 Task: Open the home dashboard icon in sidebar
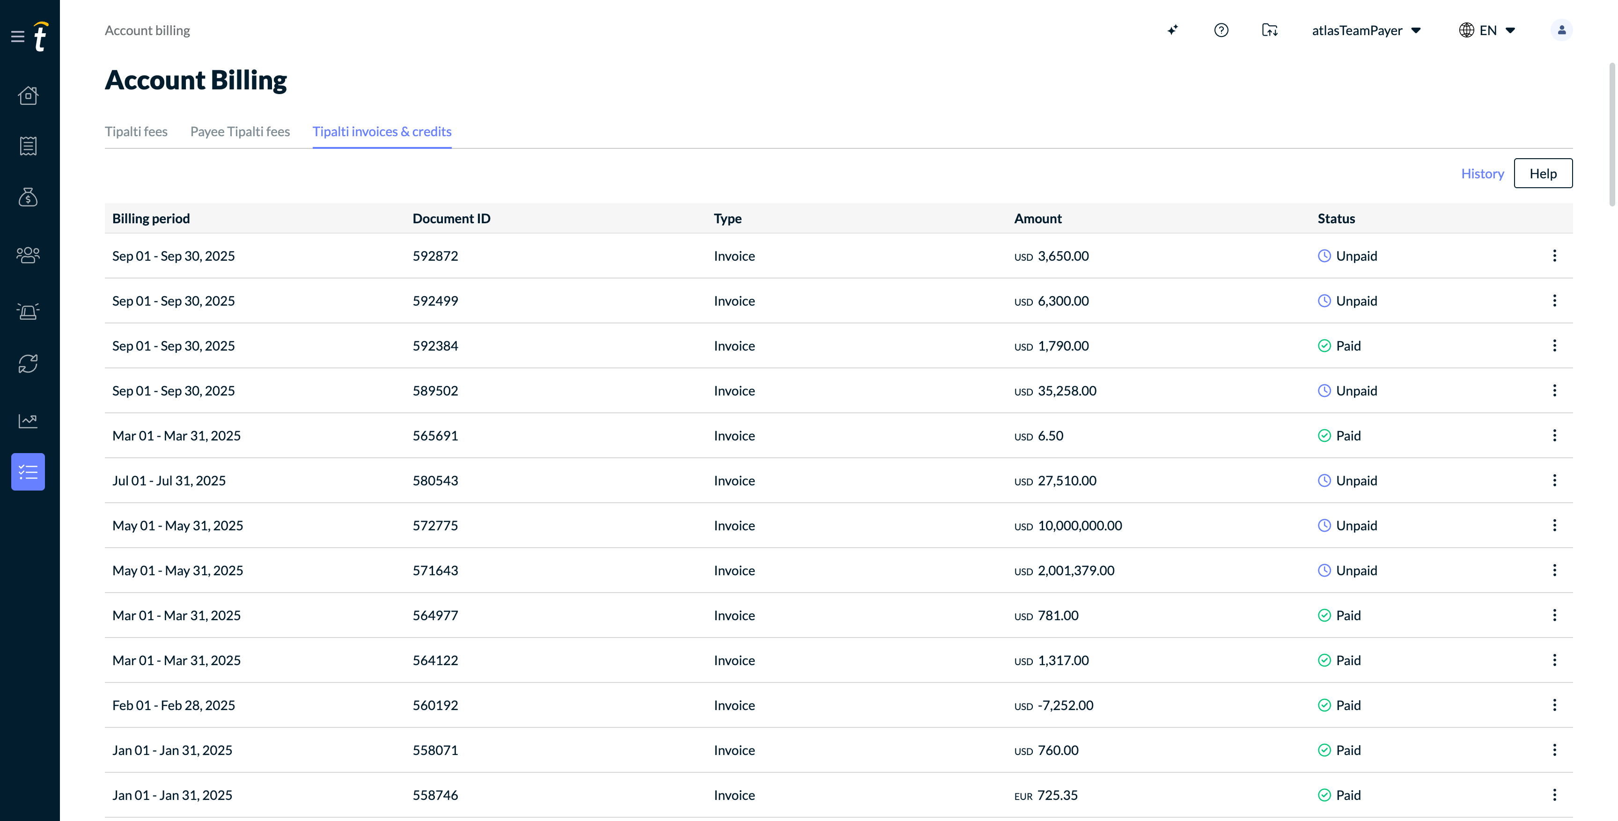(x=28, y=95)
